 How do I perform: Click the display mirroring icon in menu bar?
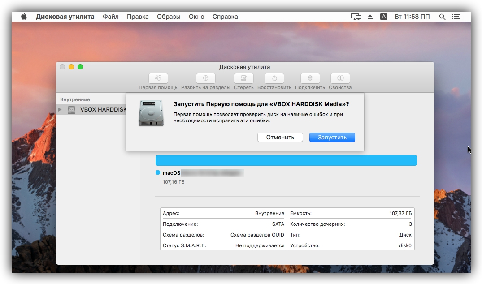tap(356, 17)
